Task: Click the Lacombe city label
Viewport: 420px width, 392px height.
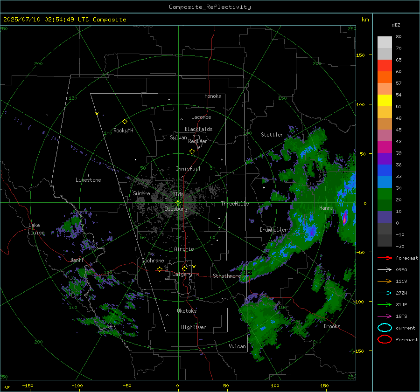Action: 201,117
